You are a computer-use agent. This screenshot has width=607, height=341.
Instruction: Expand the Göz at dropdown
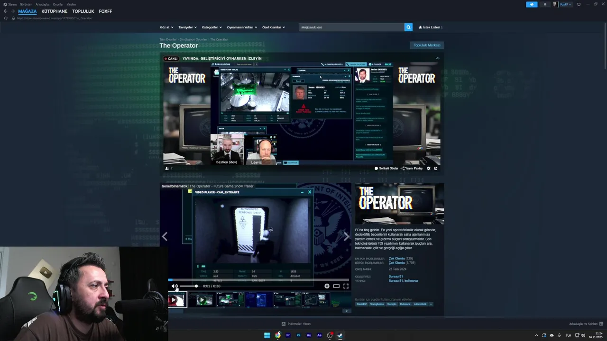pyautogui.click(x=166, y=27)
